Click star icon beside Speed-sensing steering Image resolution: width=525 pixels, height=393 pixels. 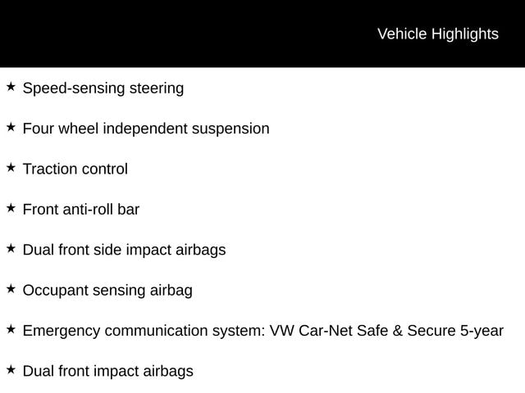tap(11, 86)
